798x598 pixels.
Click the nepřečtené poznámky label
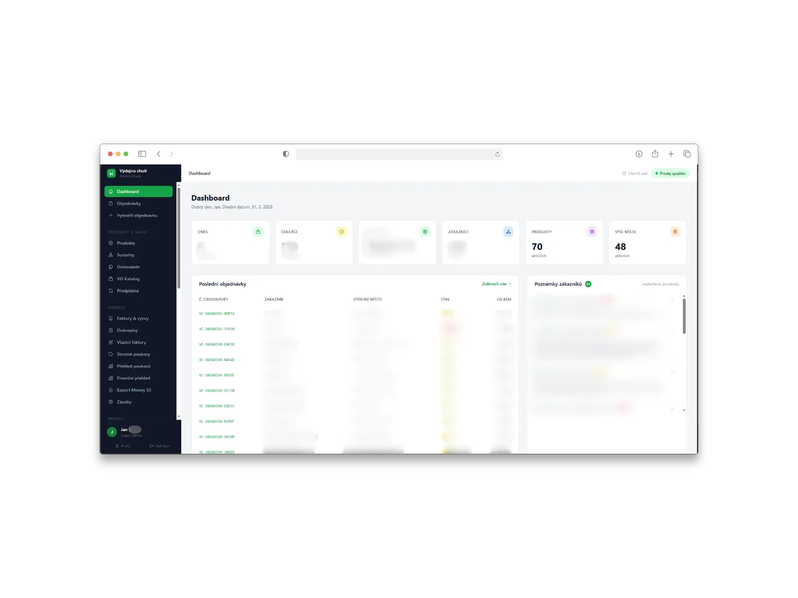pos(660,284)
